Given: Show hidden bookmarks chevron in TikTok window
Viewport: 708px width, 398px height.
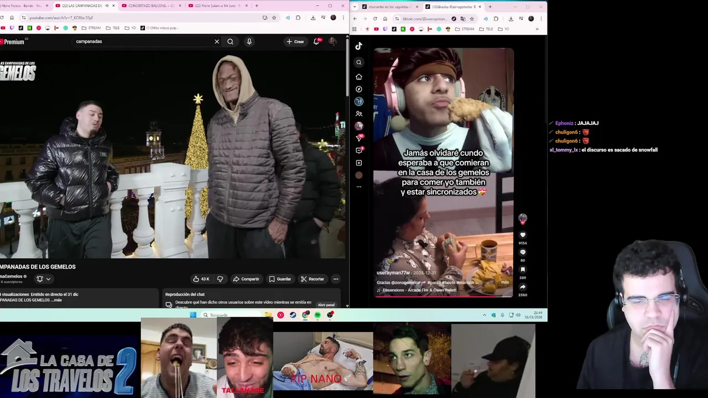Looking at the screenshot, I should [x=537, y=29].
